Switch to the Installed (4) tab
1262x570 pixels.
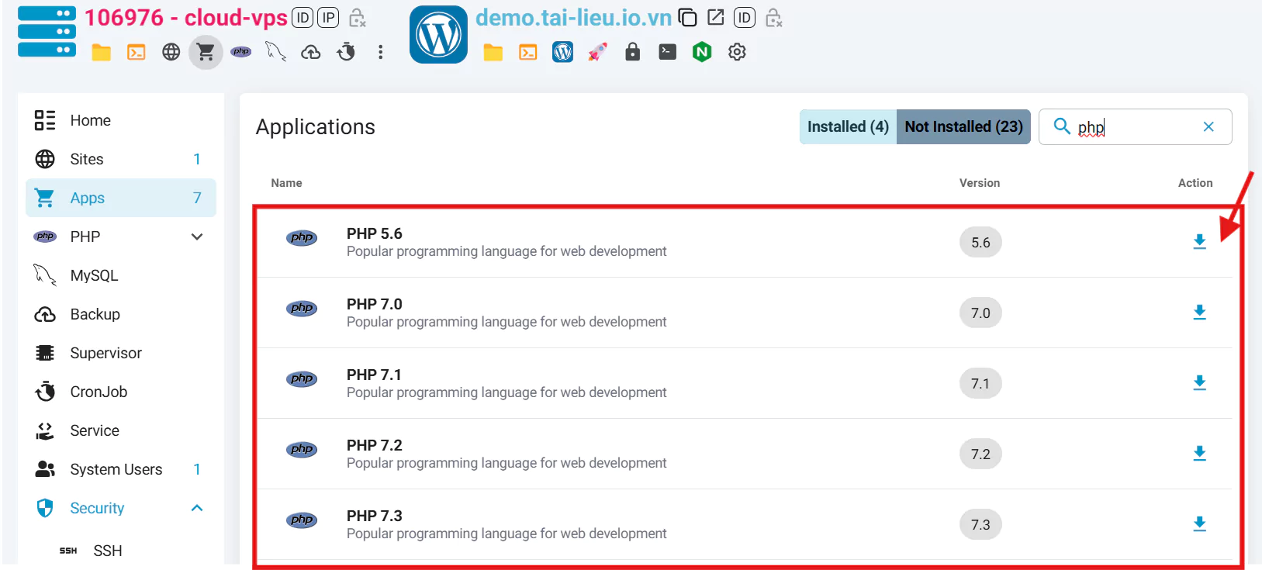tap(848, 126)
